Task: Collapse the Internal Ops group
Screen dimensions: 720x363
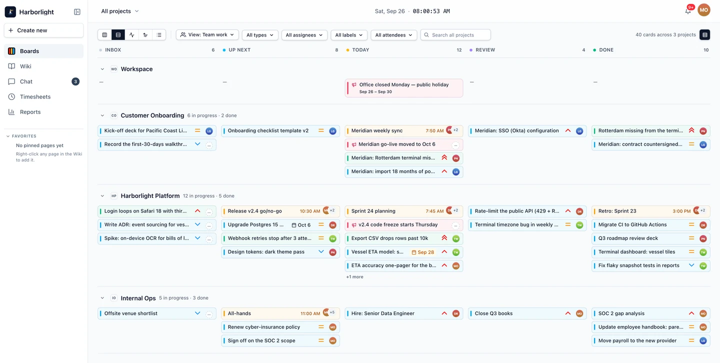Action: click(x=102, y=298)
